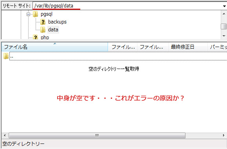Click file list horizontal scroll left arrow

(5, 136)
